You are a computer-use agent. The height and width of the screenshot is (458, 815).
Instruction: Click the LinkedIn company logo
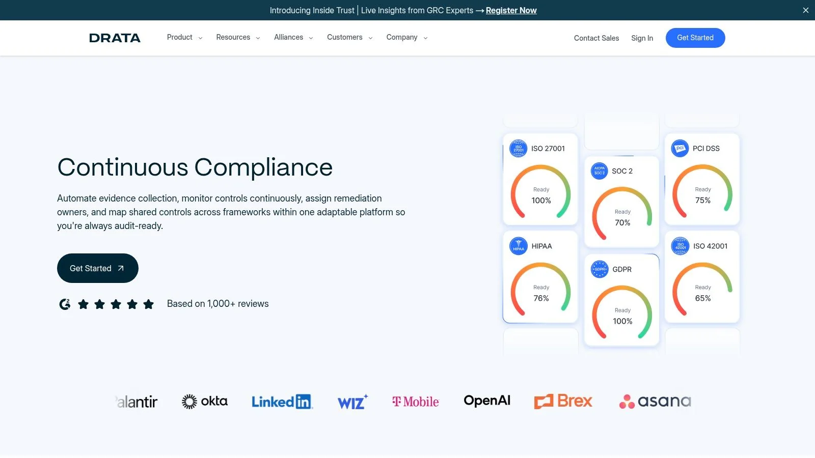click(282, 402)
